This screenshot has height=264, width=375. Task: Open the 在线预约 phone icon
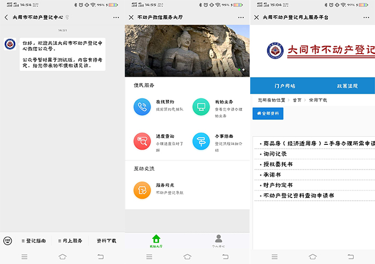(x=142, y=106)
